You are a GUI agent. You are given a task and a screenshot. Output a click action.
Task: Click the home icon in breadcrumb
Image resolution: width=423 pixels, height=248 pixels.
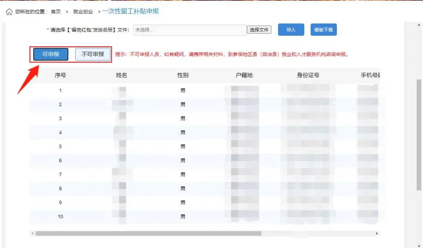coord(9,12)
